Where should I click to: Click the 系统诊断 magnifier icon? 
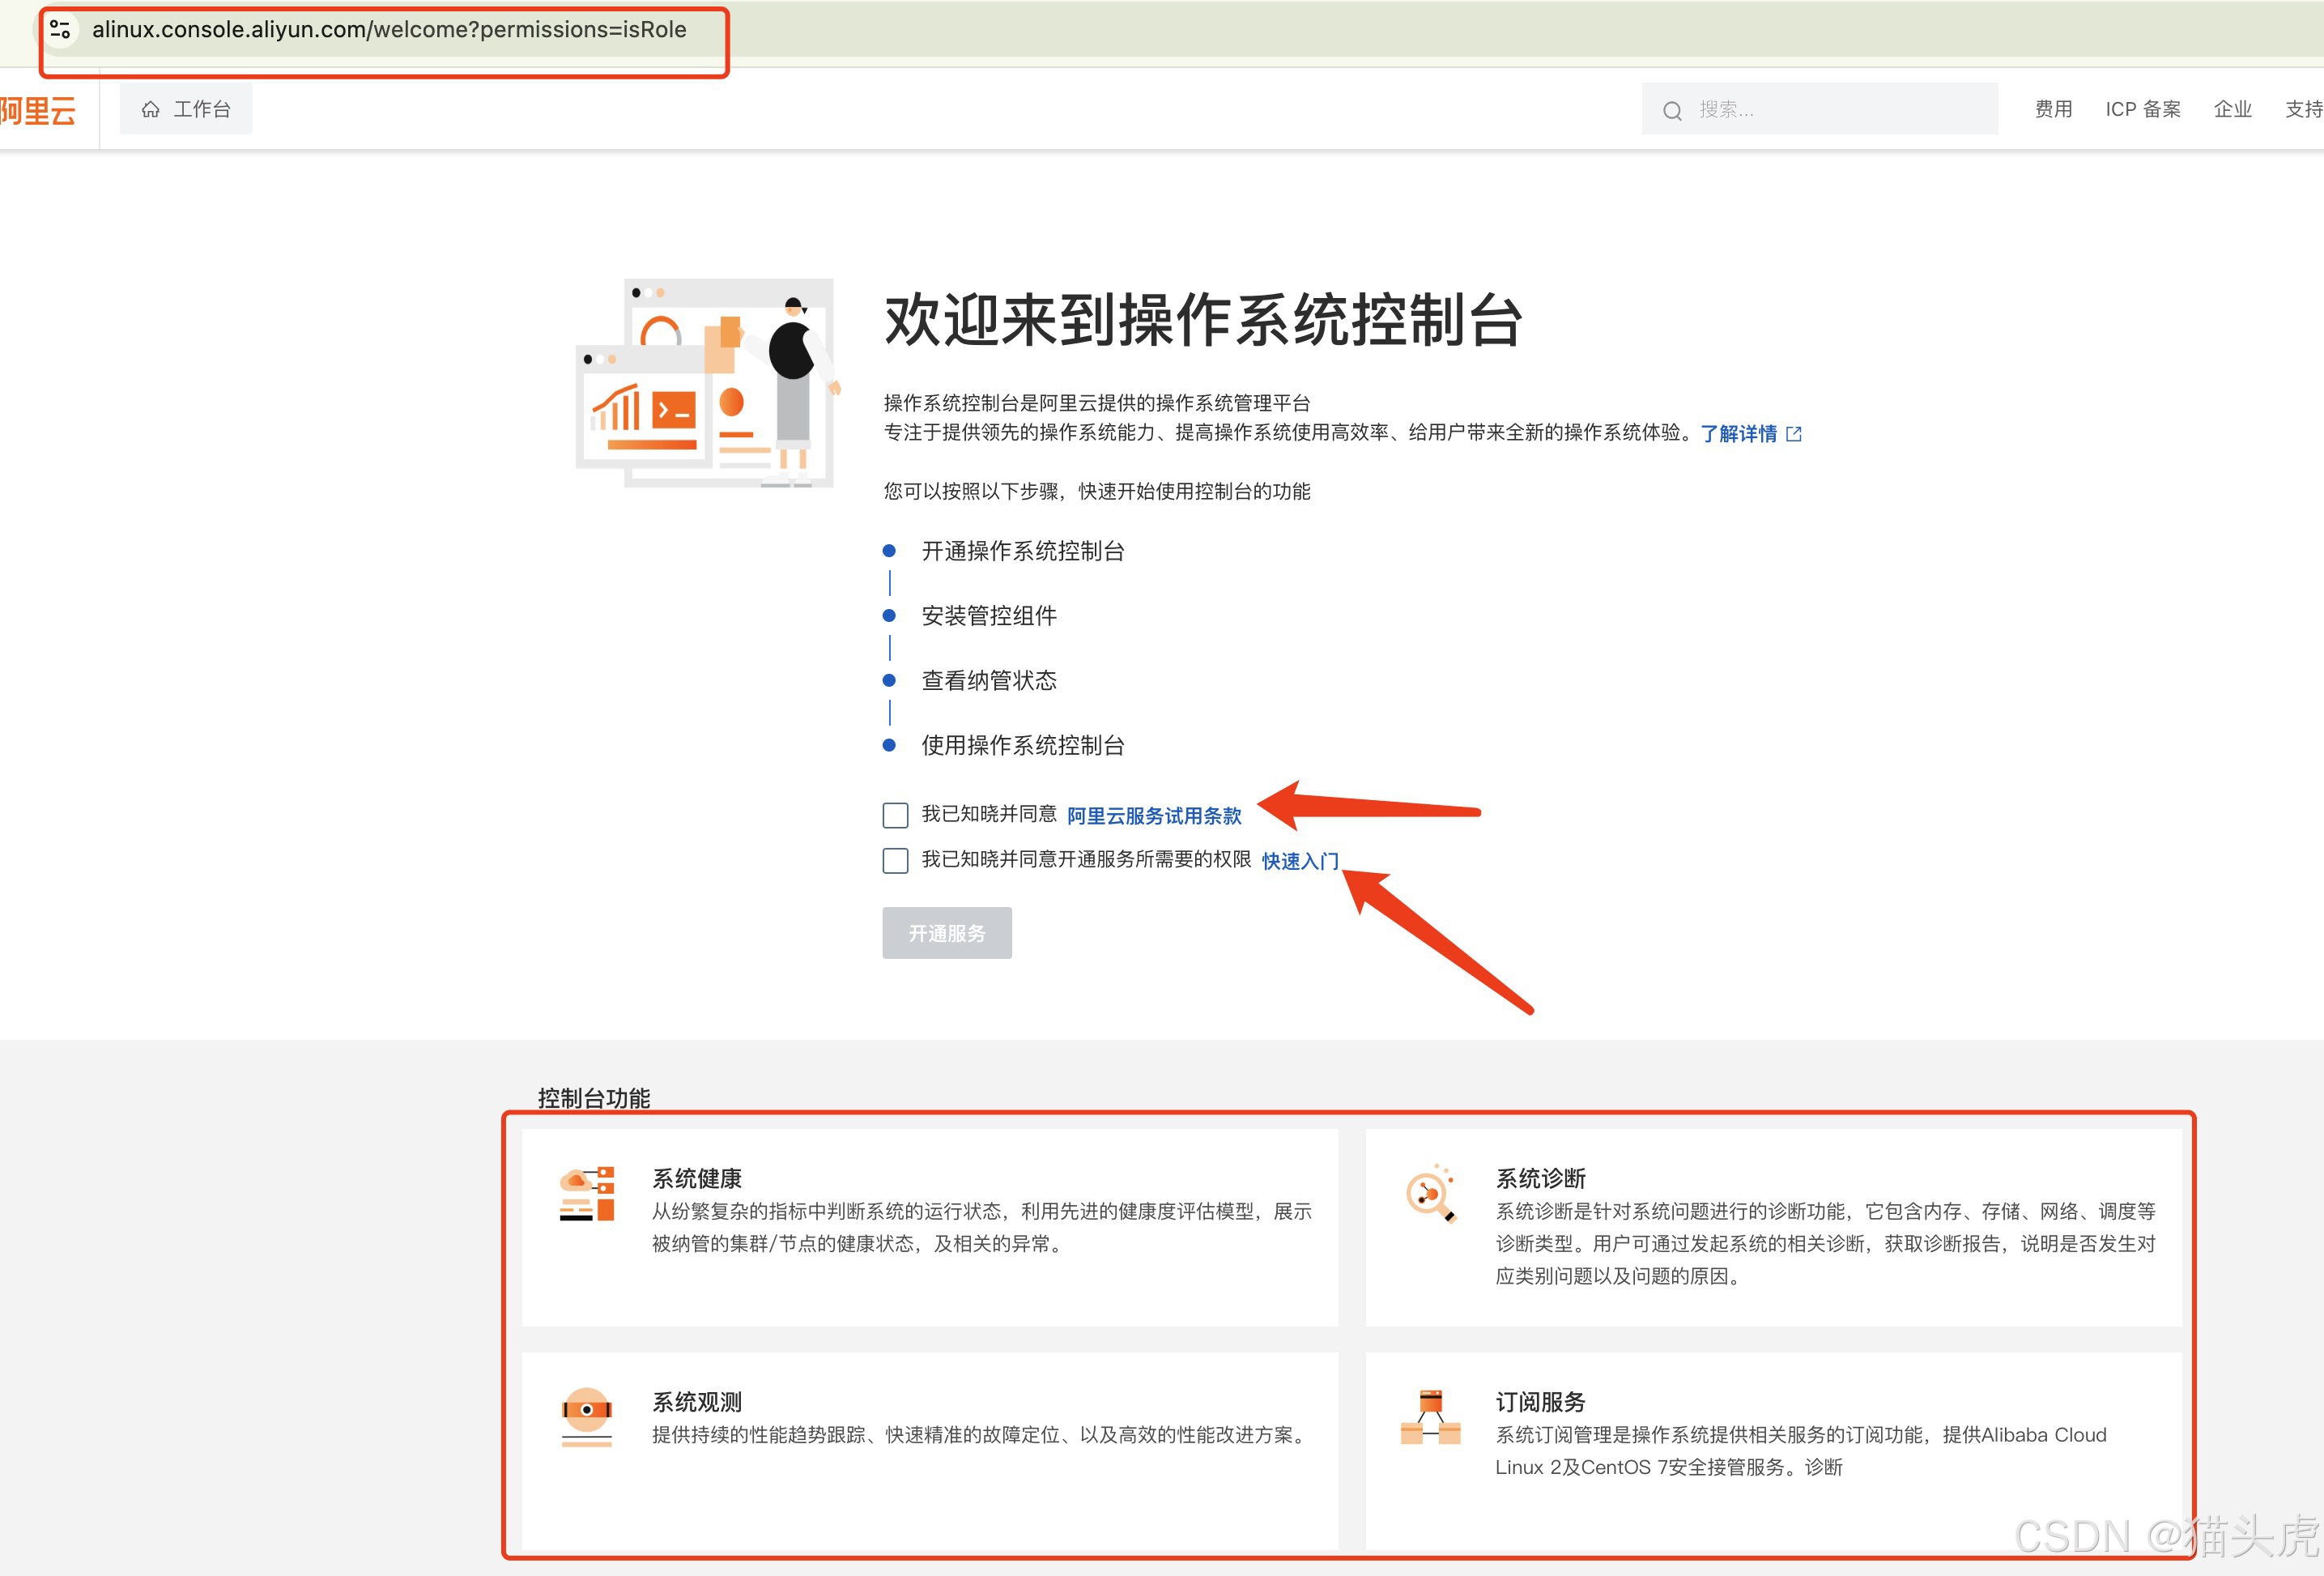[1430, 1193]
